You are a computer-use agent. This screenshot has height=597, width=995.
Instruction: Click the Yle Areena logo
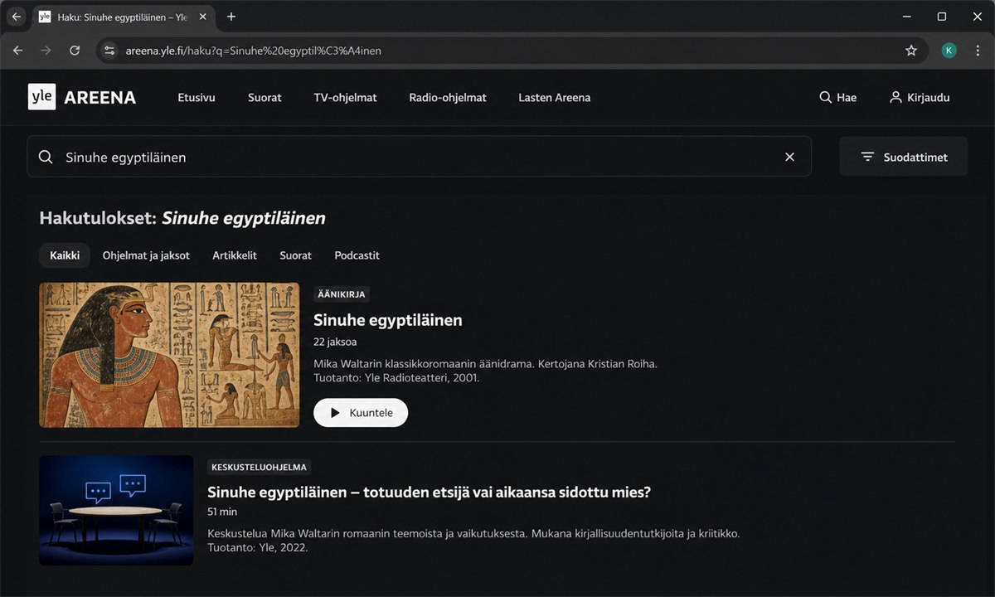pyautogui.click(x=82, y=97)
